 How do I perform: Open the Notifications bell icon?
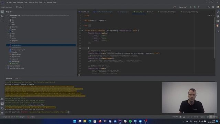218,12
